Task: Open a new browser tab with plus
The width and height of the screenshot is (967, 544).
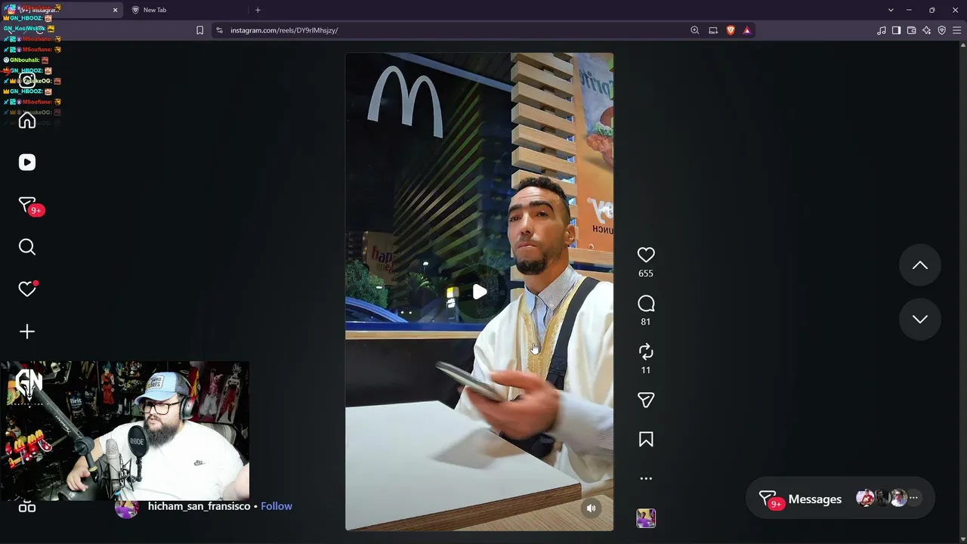Action: tap(258, 10)
